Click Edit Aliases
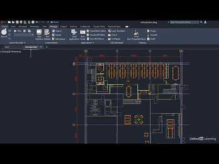The width and height of the screenshot is (219, 164). [59, 39]
